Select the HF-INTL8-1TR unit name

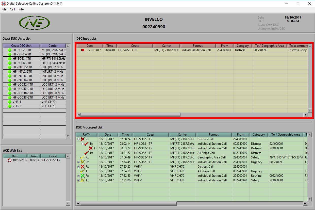(22, 76)
